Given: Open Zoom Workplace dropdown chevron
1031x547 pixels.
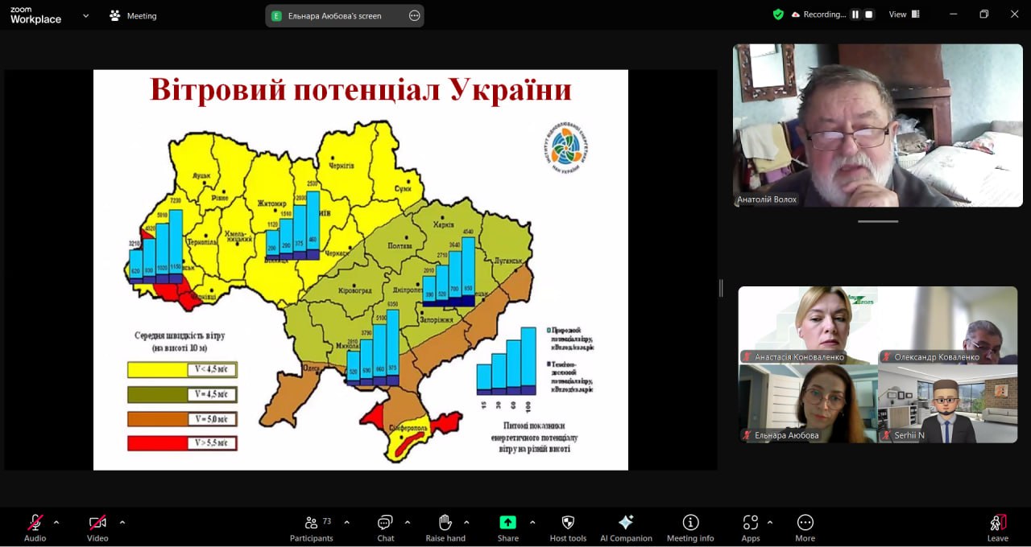Looking at the screenshot, I should 86,15.
